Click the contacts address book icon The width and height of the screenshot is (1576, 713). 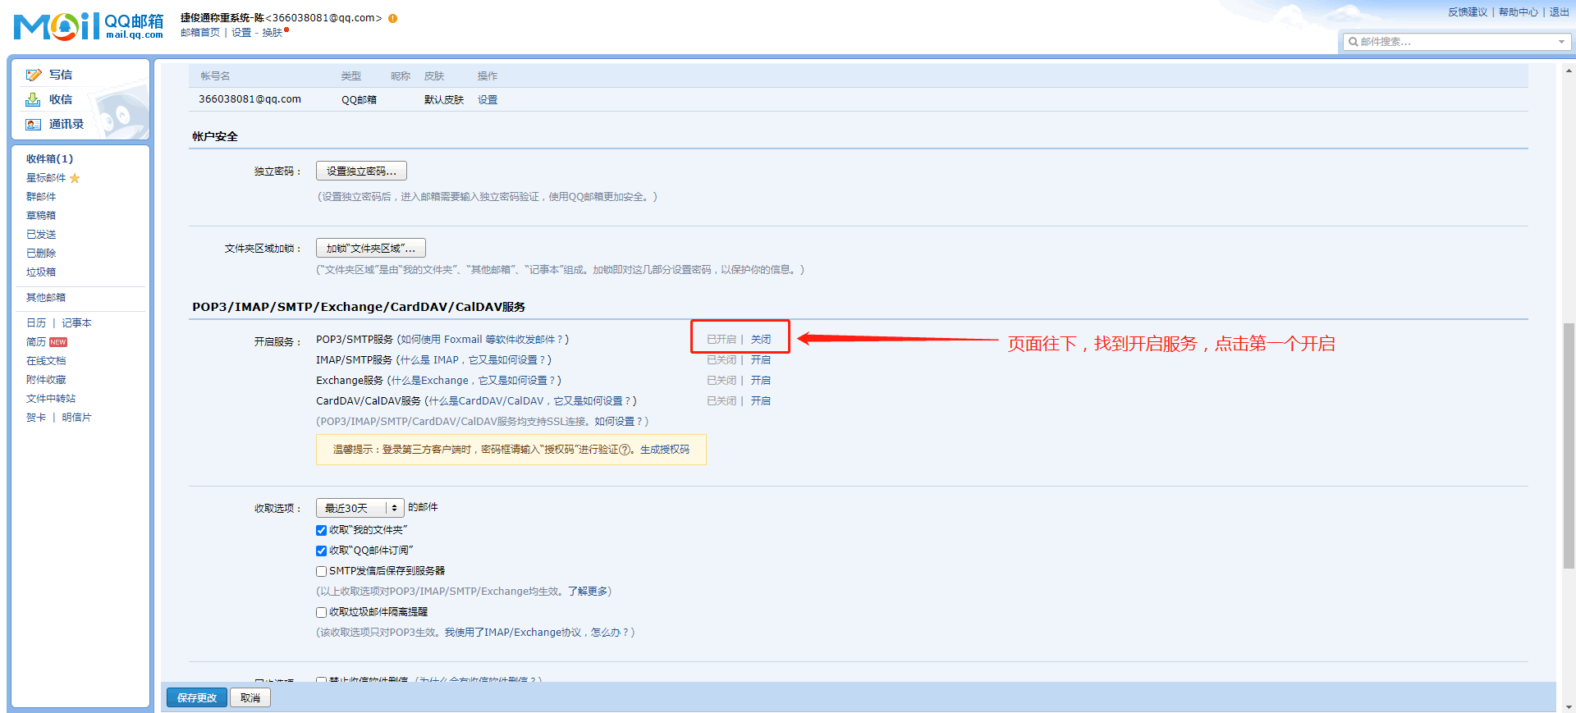coord(34,125)
